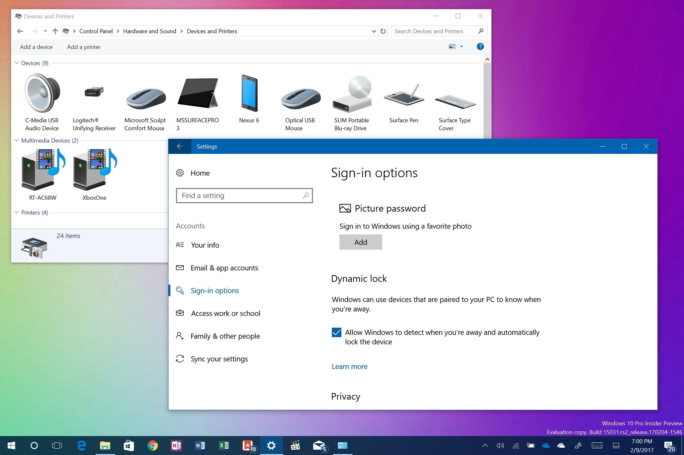Click the Find a setting search box
The height and width of the screenshot is (455, 684).
click(244, 196)
